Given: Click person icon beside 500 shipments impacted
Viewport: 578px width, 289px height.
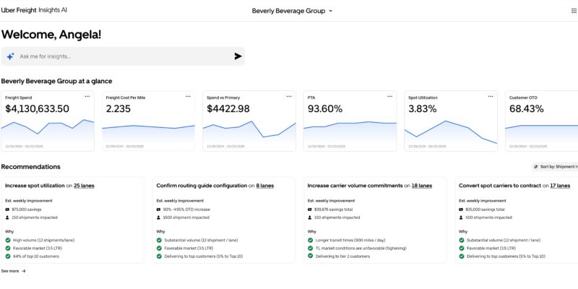Looking at the screenshot, I should 461,217.
